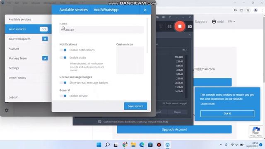265x149 pixels.
Task: Show hidden tray icons chevron
Action: pos(221,145)
